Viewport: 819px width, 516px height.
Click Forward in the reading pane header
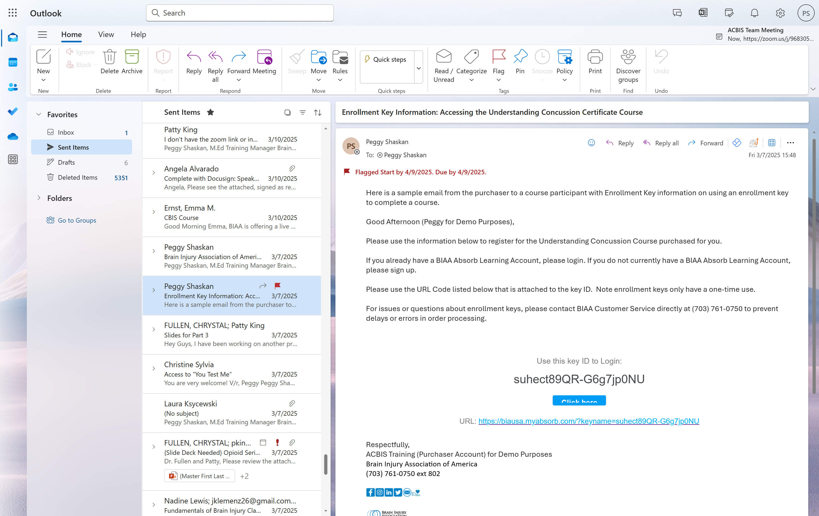(705, 143)
